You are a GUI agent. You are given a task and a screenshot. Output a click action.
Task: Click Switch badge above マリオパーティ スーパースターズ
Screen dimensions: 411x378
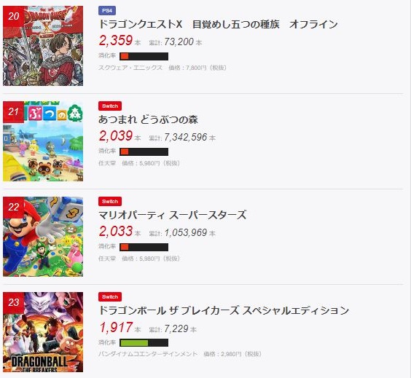click(110, 201)
